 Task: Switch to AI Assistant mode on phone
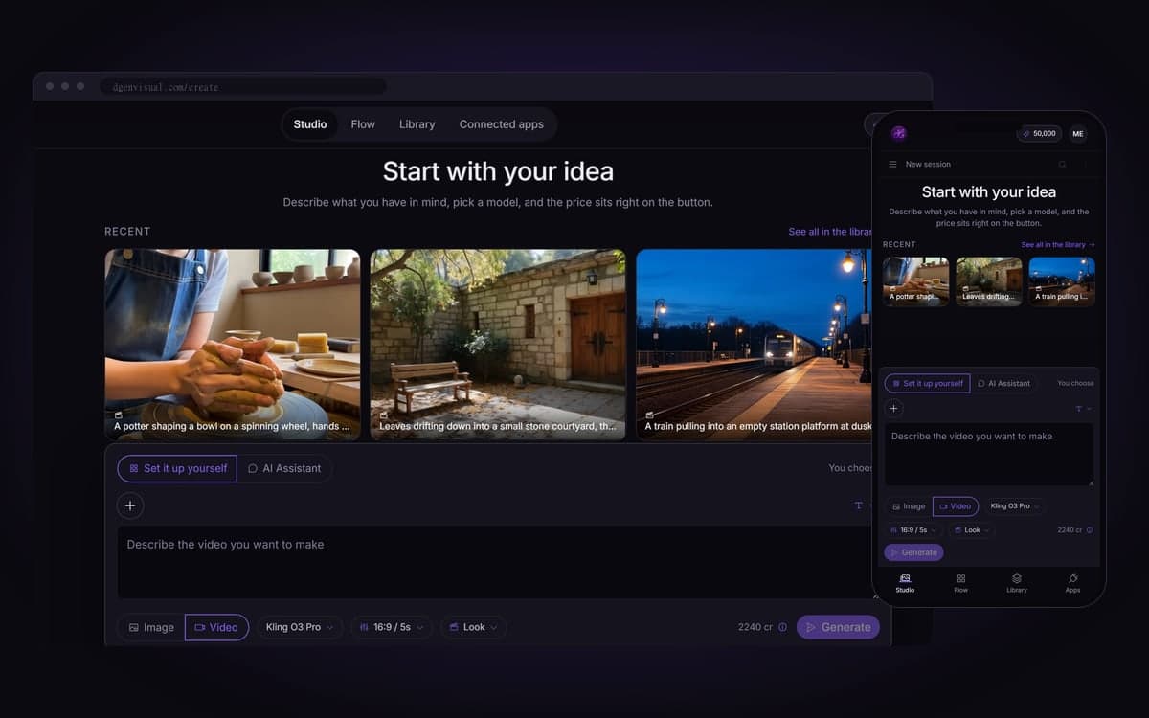click(x=1003, y=383)
